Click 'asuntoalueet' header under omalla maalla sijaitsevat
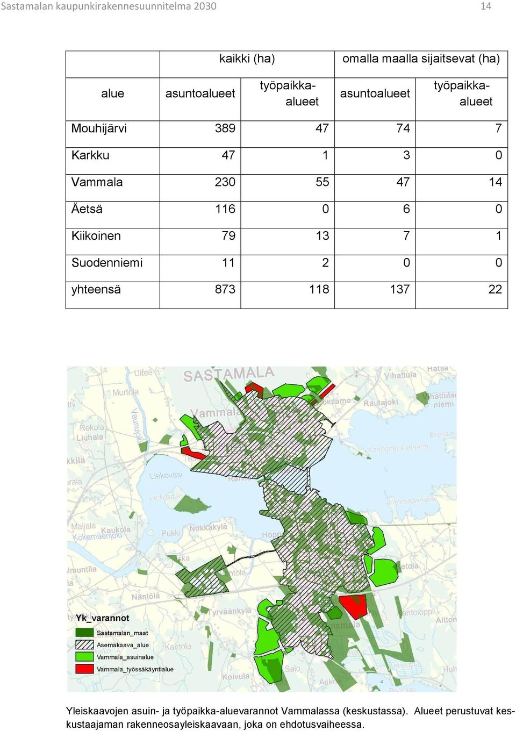Viewport: 516px width, 731px height. 375,94
